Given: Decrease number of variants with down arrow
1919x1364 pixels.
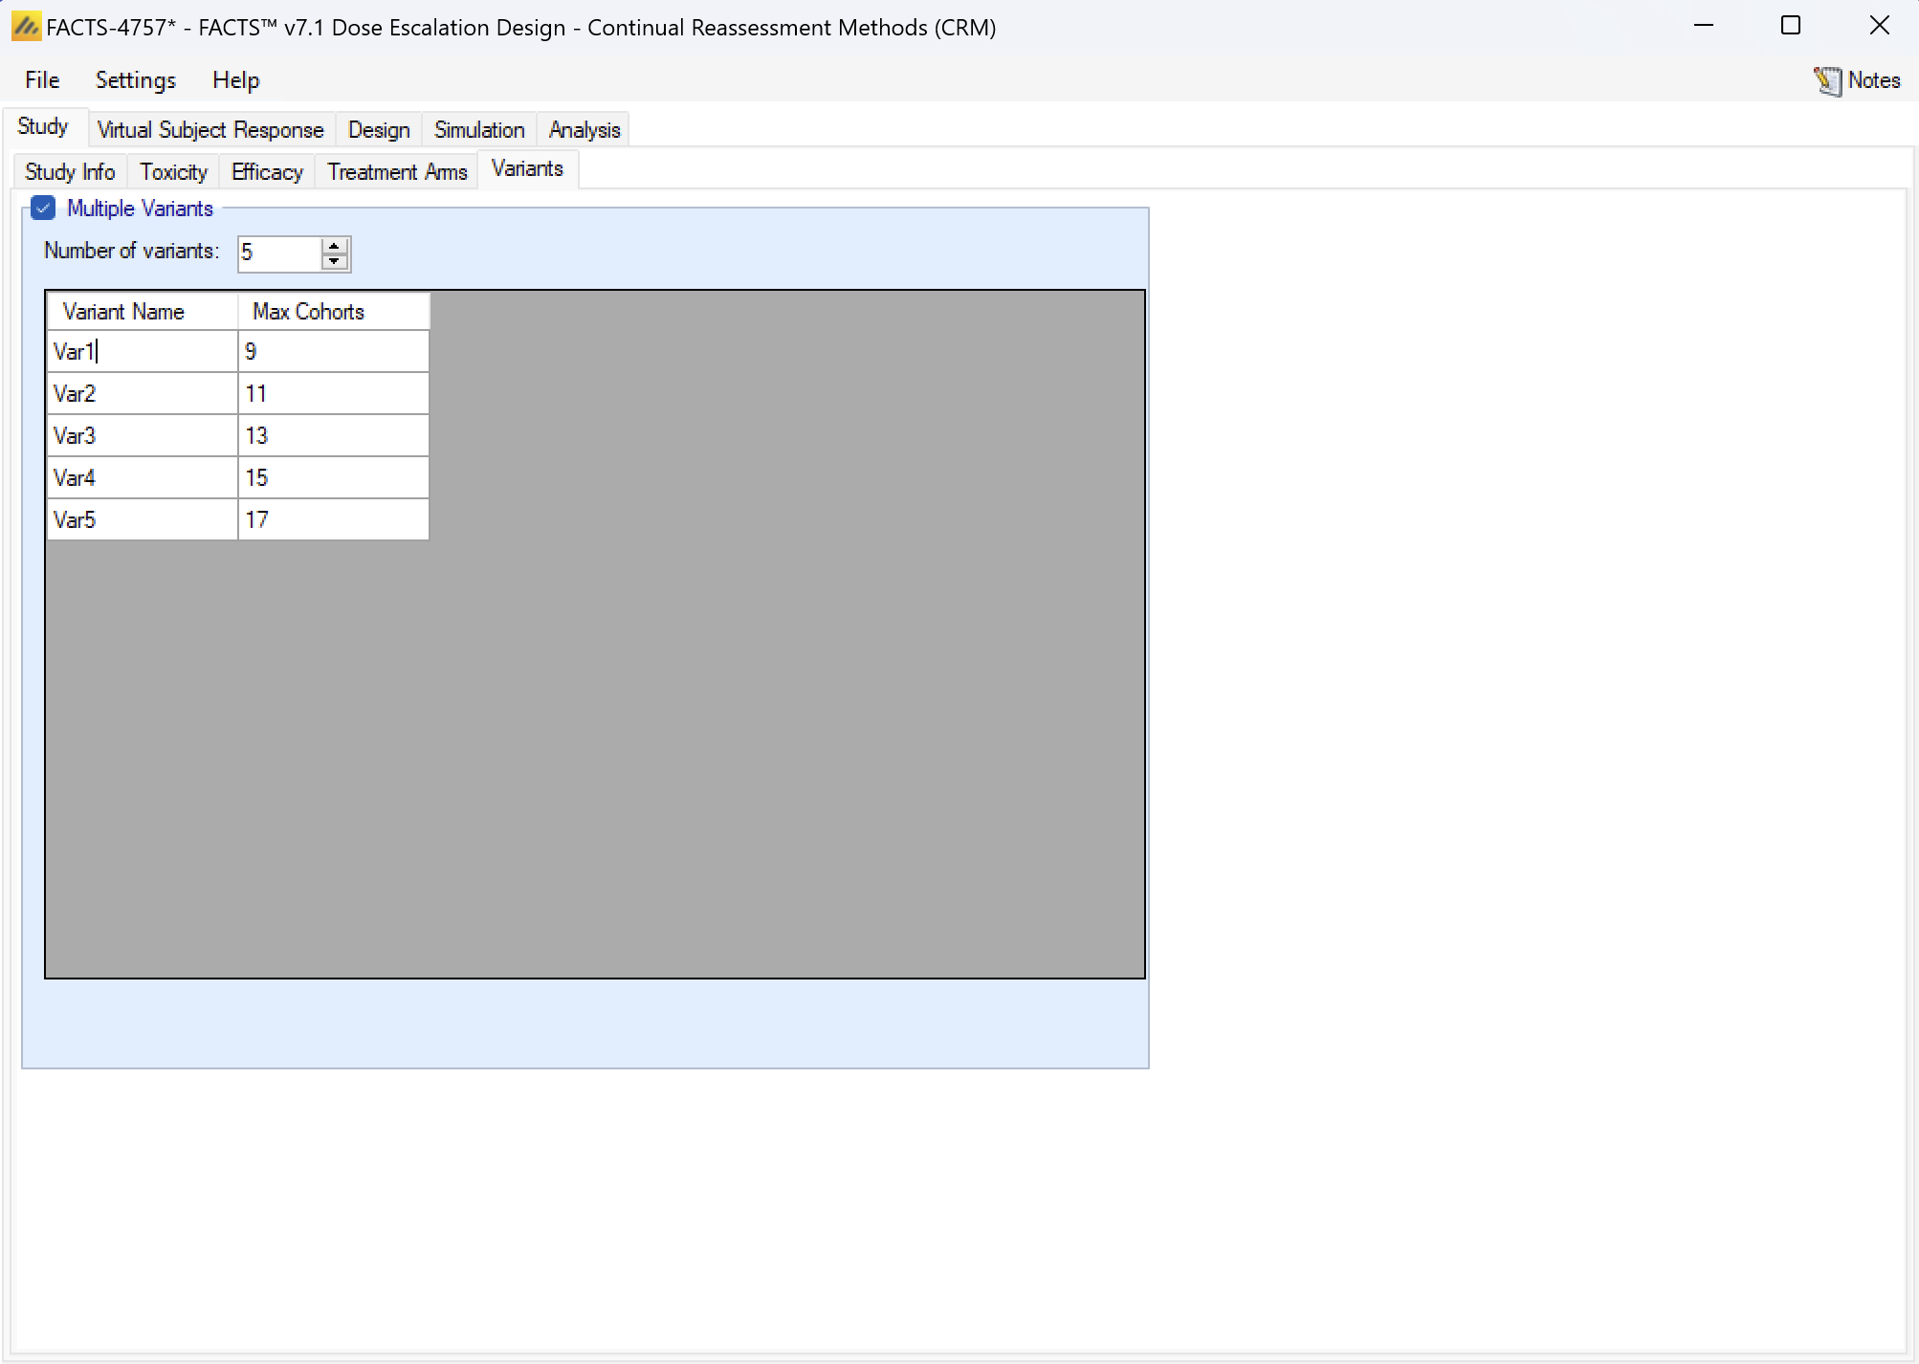Looking at the screenshot, I should (334, 261).
